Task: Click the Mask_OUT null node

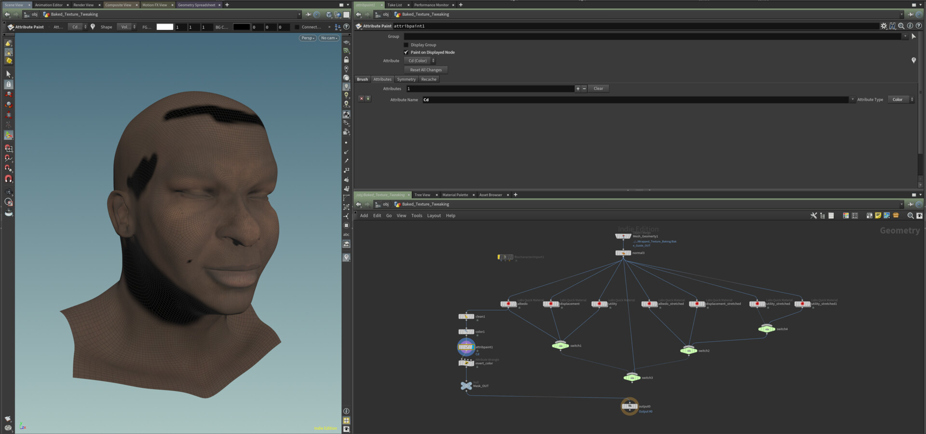Action: (x=466, y=386)
